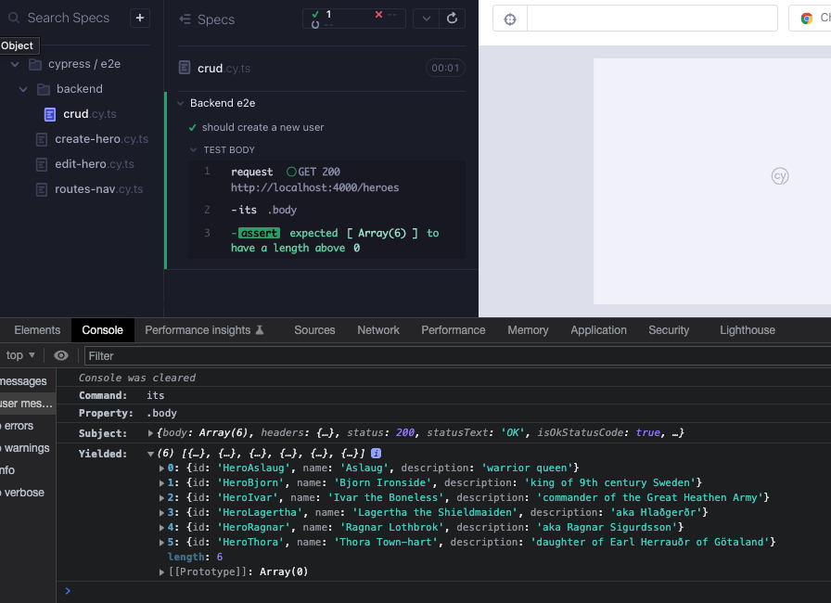Viewport: 831px width, 603px height.
Task: Click the cypress / e2e folder icon
Action: [x=35, y=64]
